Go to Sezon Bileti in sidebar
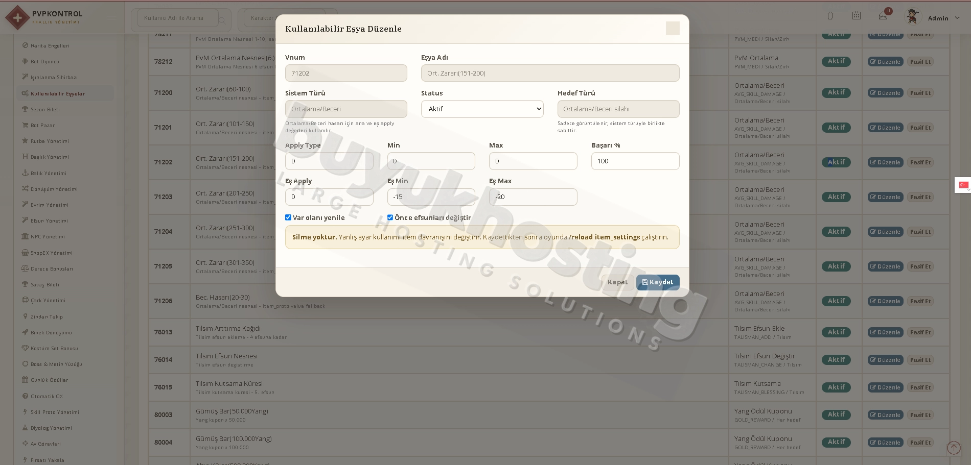 coord(45,109)
